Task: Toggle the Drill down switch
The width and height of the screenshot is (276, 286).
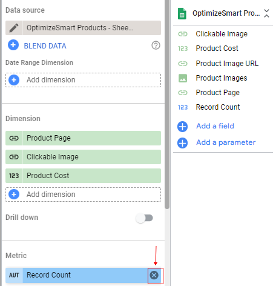Action: pyautogui.click(x=145, y=218)
